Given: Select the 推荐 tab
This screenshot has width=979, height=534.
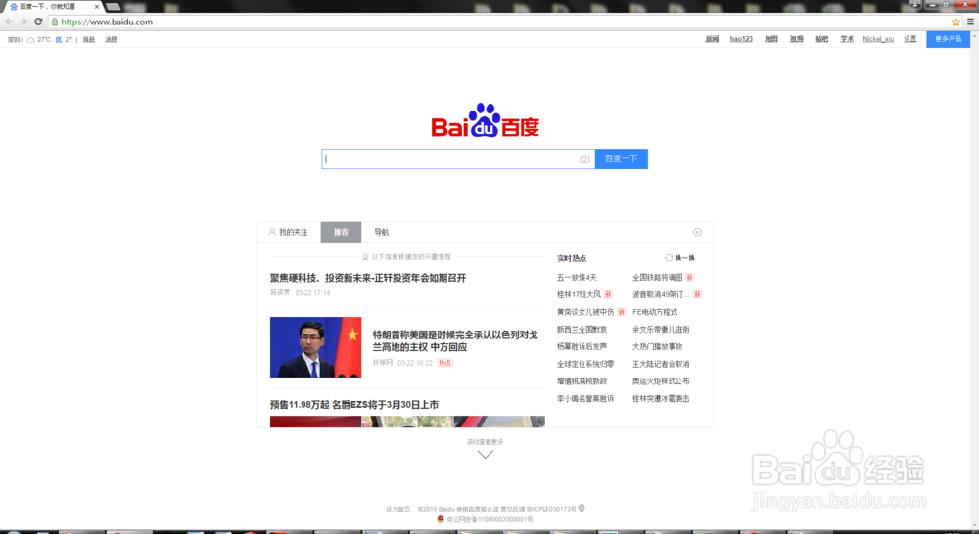Looking at the screenshot, I should [341, 232].
